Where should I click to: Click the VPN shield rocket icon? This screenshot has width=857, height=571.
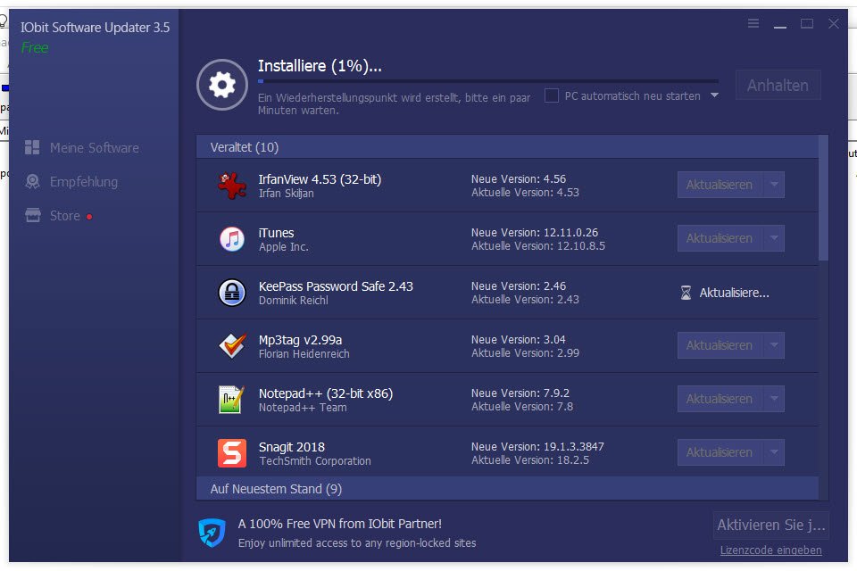(212, 533)
